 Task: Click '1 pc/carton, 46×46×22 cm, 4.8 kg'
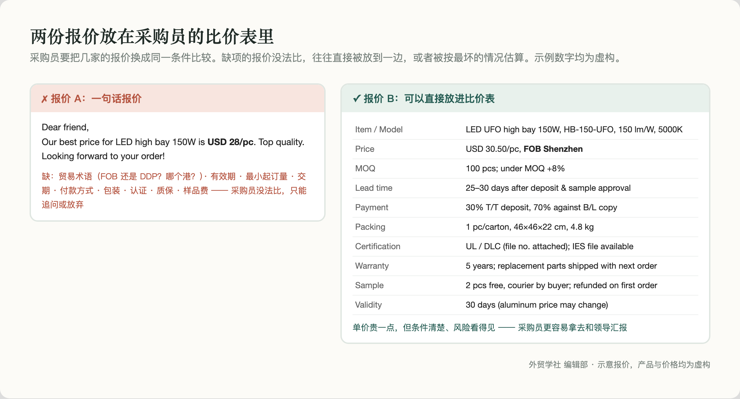click(529, 227)
